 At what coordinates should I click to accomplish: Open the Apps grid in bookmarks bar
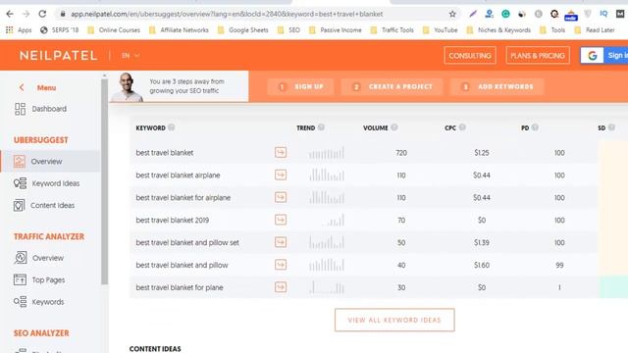click(x=19, y=30)
